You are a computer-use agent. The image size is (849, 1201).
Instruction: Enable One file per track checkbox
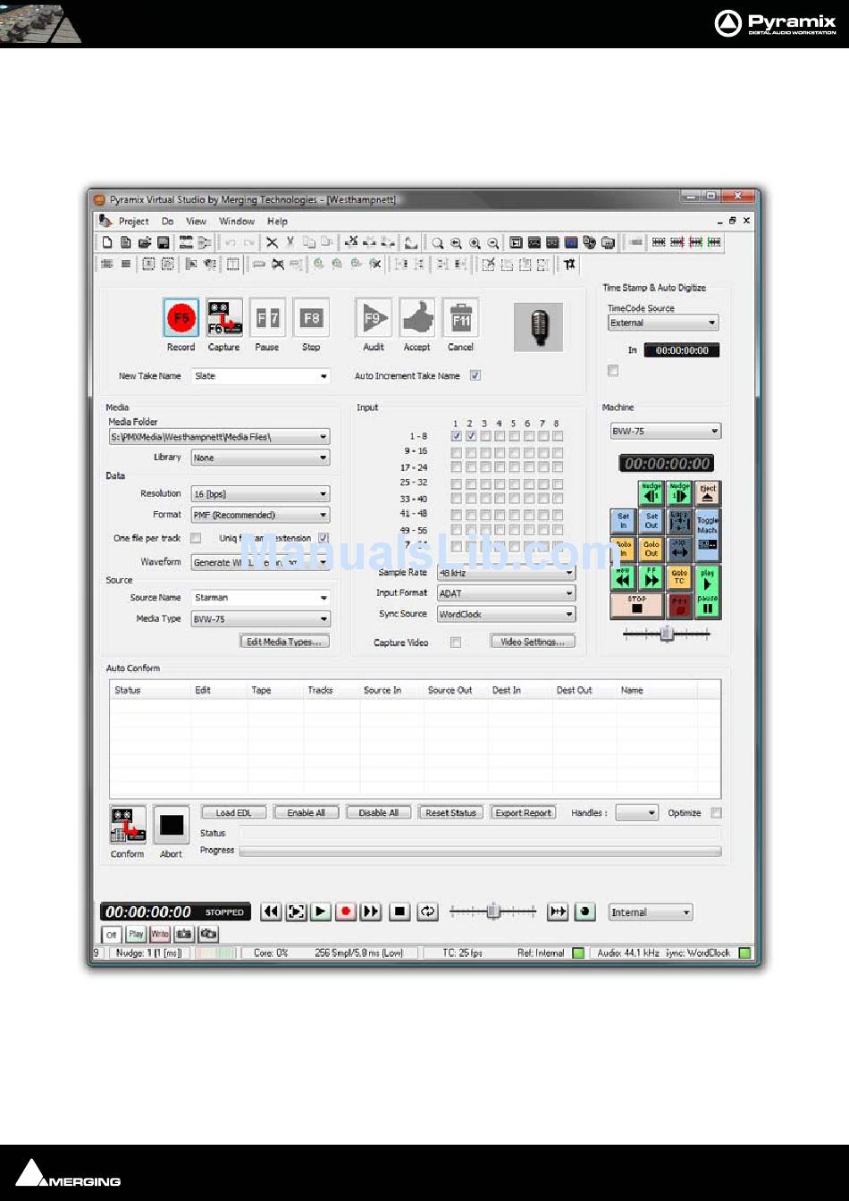click(x=196, y=538)
